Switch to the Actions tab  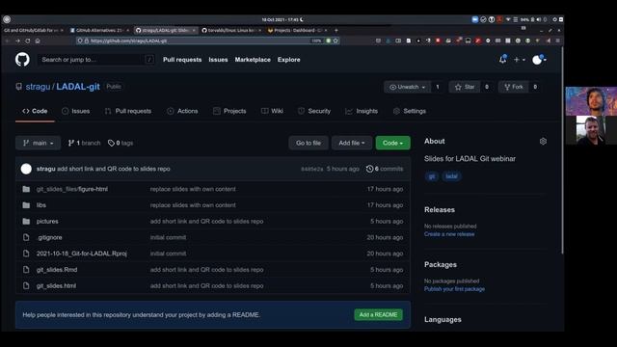[182, 112]
